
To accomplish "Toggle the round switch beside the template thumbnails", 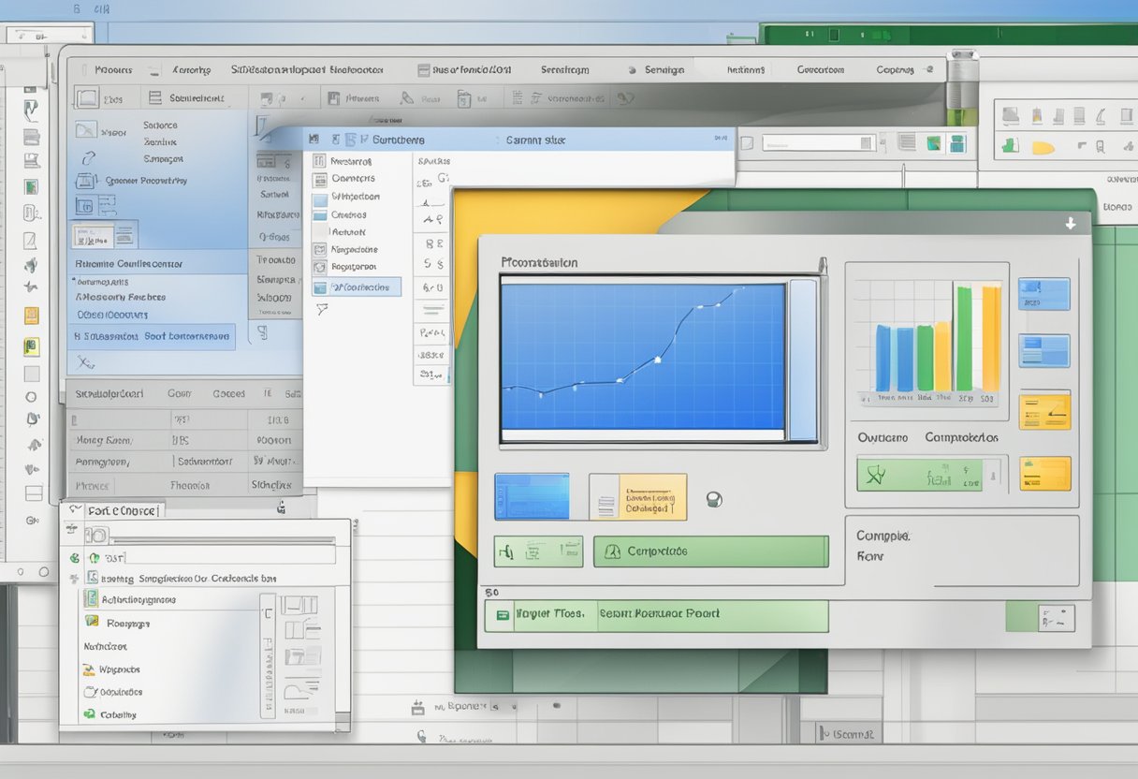I will click(x=713, y=501).
